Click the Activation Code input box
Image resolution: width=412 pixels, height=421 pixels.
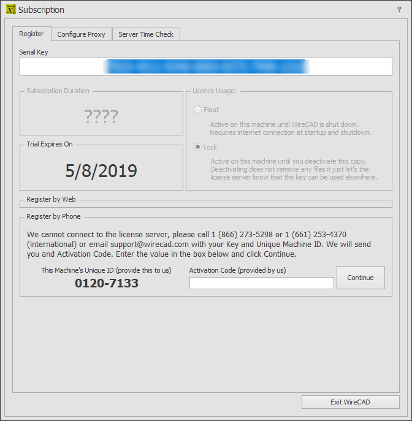(x=262, y=283)
